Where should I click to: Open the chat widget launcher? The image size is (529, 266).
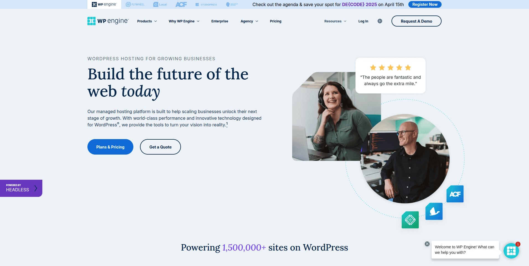pos(511,251)
